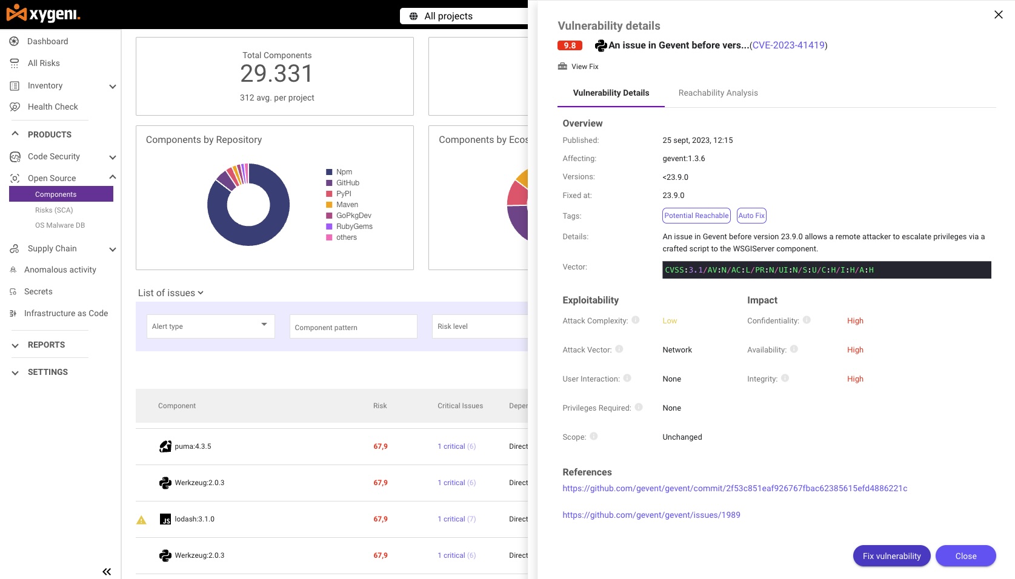This screenshot has width=1015, height=579.
Task: Switch to Reachability Analysis tab
Action: [718, 93]
